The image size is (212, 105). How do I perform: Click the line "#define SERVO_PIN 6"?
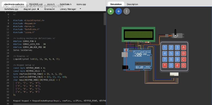pyautogui.click(x=25, y=41)
